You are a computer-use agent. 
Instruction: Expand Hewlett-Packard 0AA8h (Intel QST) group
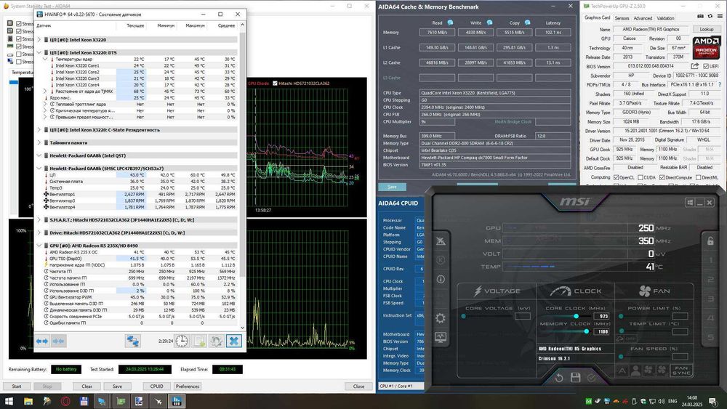(x=39, y=155)
